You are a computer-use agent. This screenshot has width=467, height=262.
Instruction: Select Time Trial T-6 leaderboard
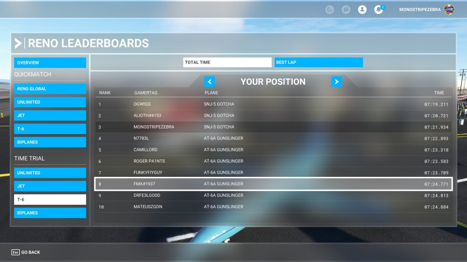tap(50, 199)
